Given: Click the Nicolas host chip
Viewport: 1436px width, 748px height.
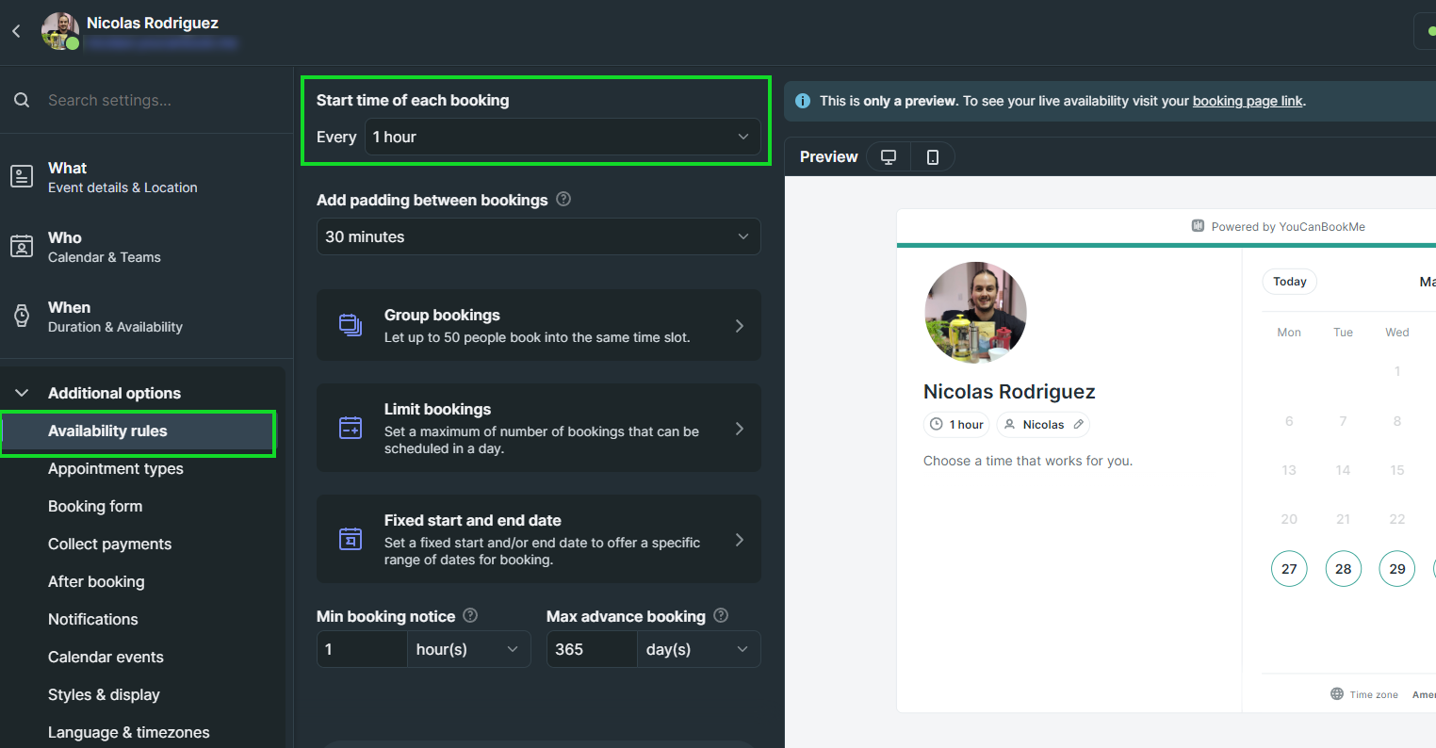Looking at the screenshot, I should 1043,425.
